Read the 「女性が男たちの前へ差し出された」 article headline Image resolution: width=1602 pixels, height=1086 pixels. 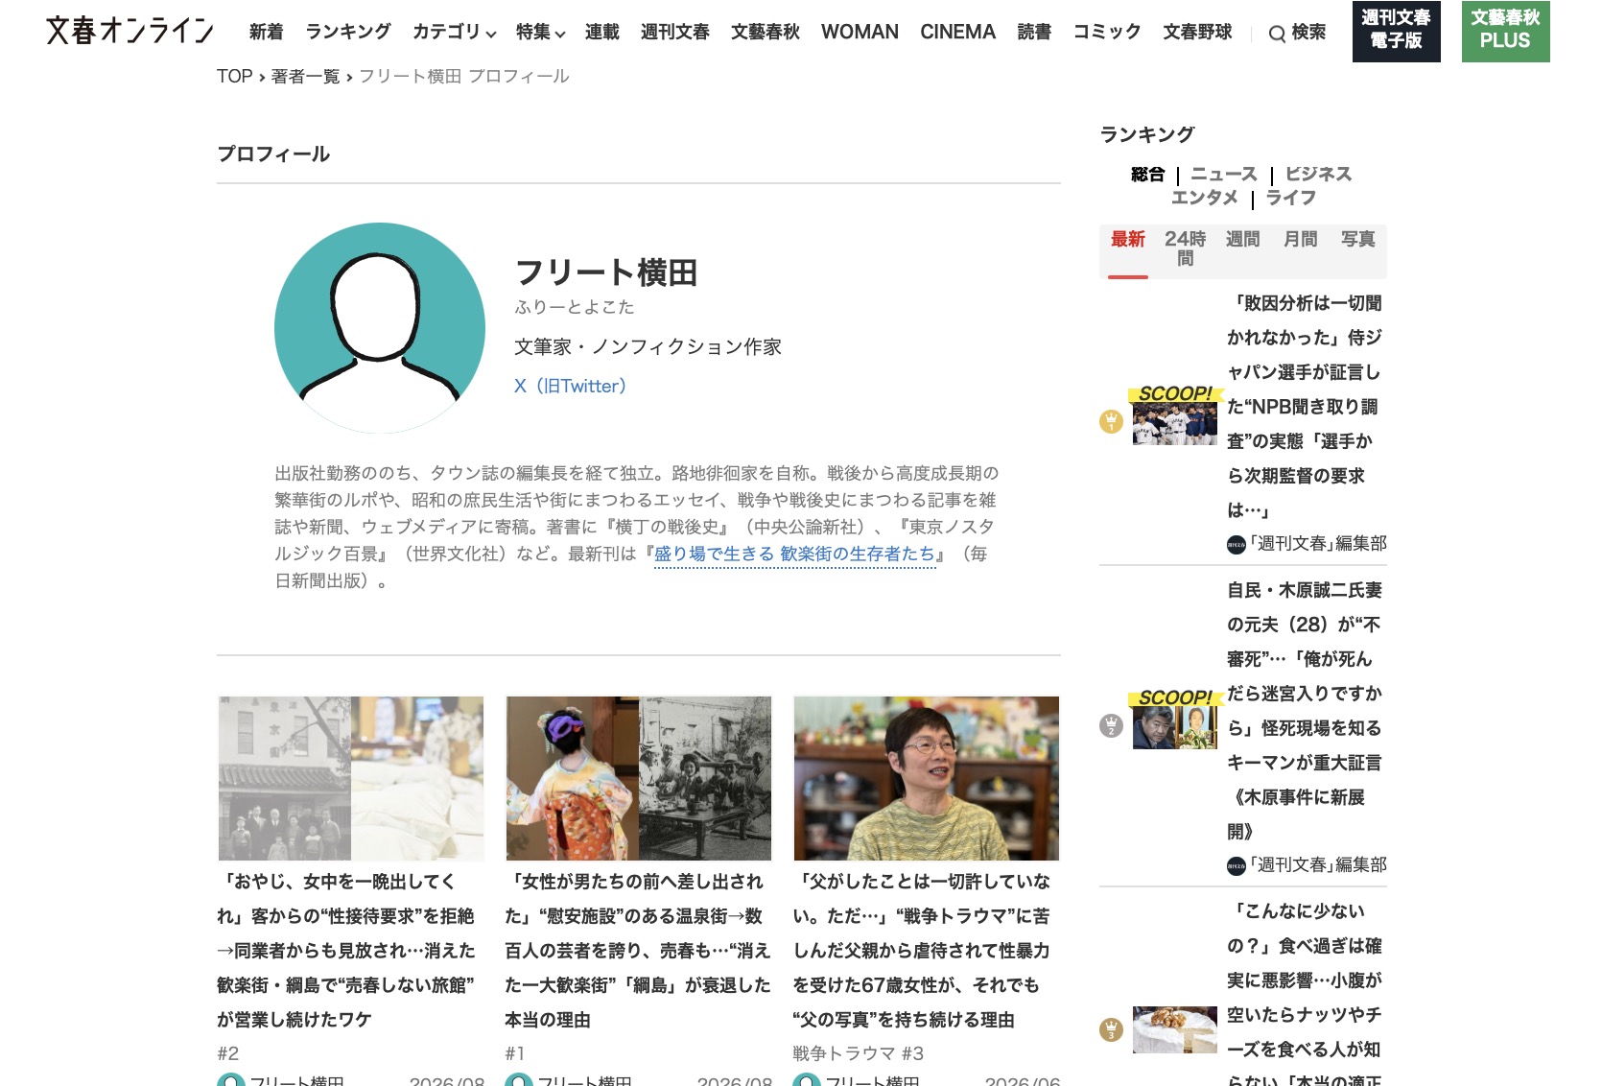(x=638, y=951)
